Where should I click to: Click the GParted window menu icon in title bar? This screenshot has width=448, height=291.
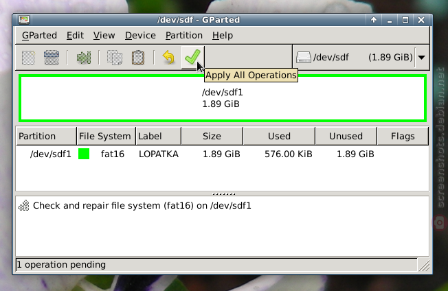pyautogui.click(x=24, y=20)
